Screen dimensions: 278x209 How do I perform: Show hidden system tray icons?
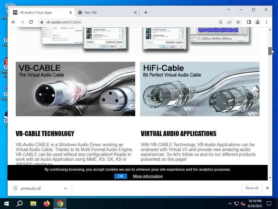(230, 204)
